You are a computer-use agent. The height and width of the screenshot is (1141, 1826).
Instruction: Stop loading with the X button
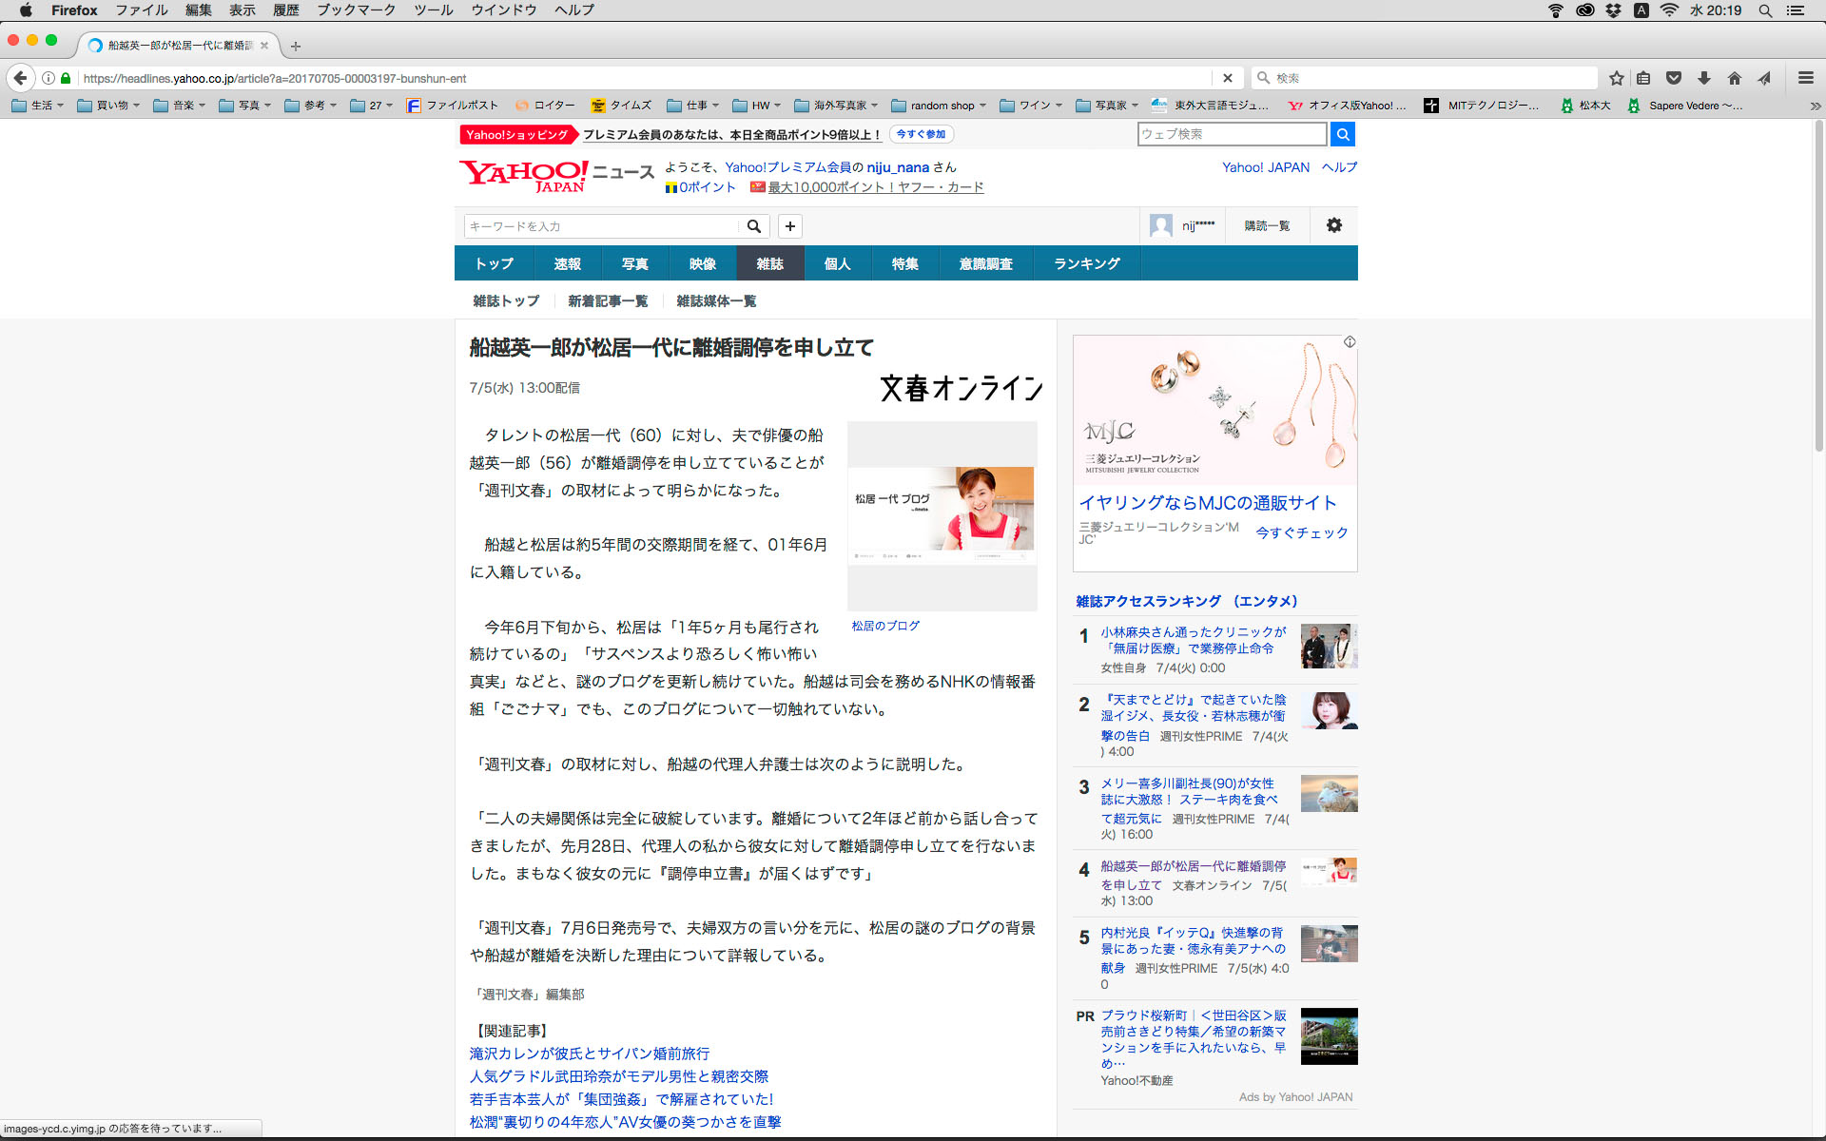(1227, 78)
